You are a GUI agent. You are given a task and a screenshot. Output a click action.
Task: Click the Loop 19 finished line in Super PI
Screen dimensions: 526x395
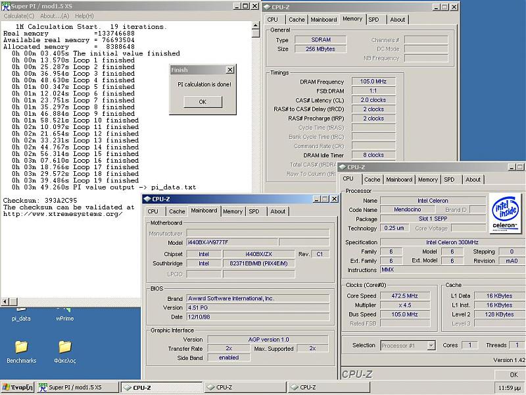[x=75, y=180]
